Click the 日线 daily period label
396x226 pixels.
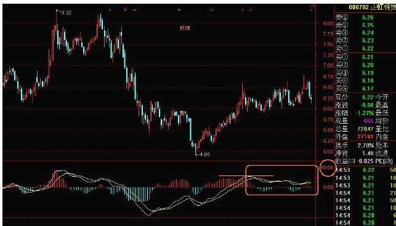coord(185,28)
